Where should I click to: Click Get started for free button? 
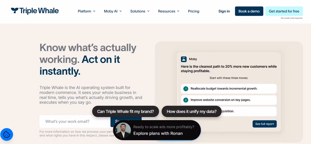[284, 11]
